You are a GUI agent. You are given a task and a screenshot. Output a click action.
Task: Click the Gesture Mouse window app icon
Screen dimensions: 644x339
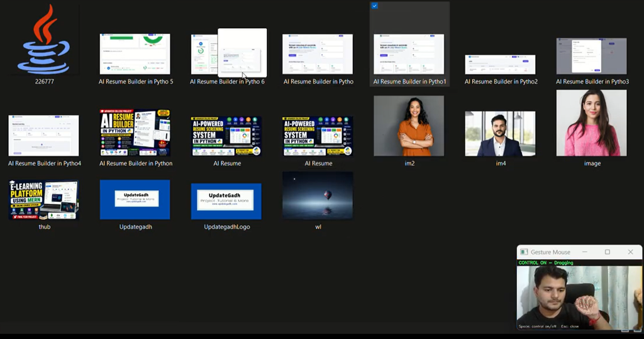point(524,252)
